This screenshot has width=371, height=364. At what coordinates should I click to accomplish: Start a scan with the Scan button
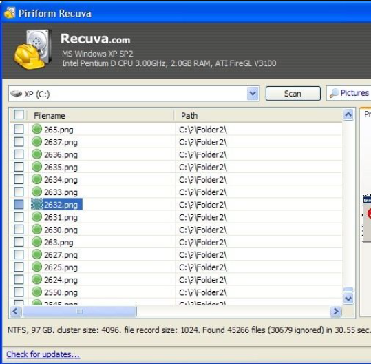pyautogui.click(x=293, y=94)
